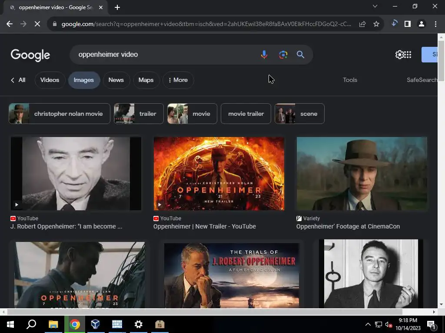This screenshot has height=333, width=445.
Task: Open Chrome three-dot menu
Action: tap(435, 24)
